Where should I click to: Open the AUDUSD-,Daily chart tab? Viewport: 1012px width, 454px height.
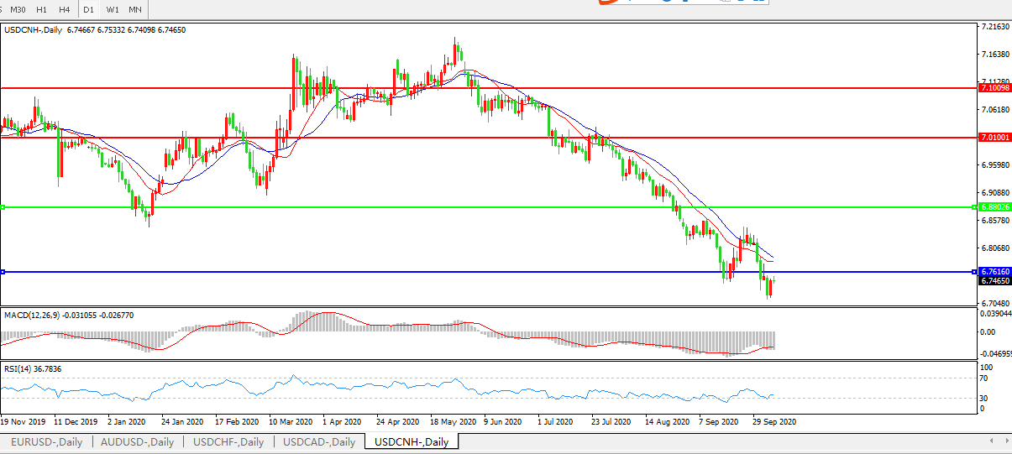(137, 442)
